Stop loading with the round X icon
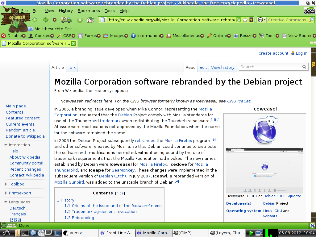The width and height of the screenshot is (316, 237). 80,20
